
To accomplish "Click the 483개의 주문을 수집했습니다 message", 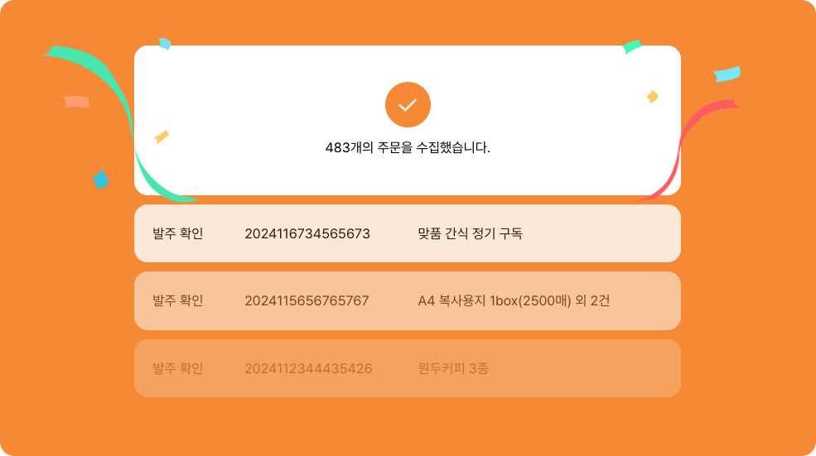I will [x=408, y=147].
